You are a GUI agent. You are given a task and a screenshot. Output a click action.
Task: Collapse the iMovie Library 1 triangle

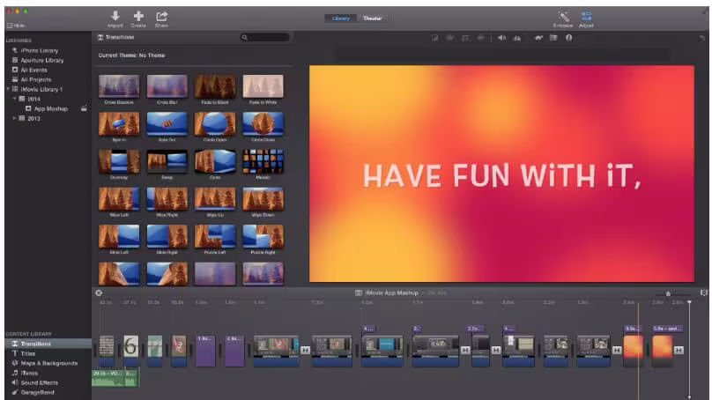click(8, 89)
